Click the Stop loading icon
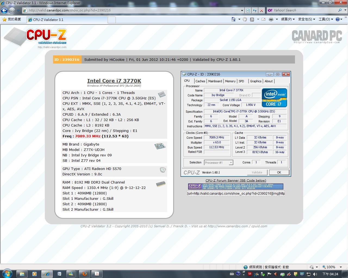The width and height of the screenshot is (348, 278). 262,10
